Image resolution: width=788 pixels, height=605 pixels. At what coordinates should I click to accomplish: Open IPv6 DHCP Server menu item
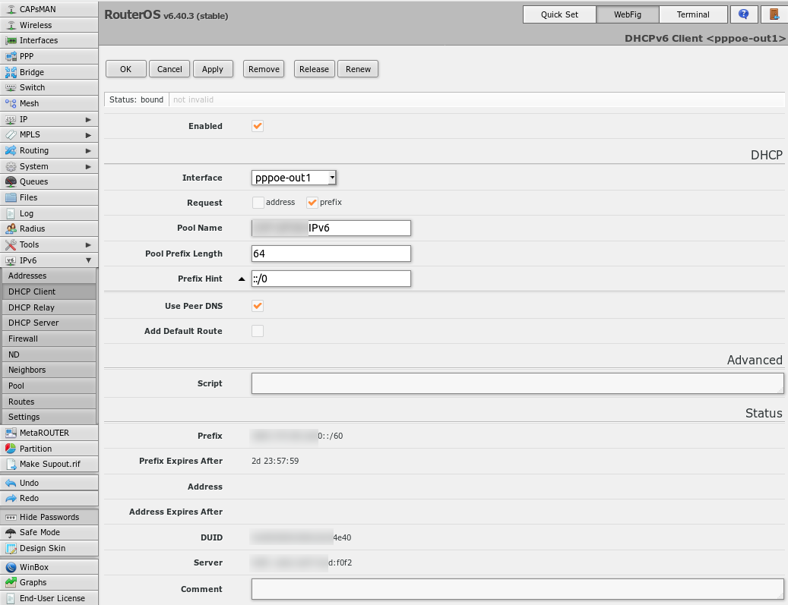49,323
